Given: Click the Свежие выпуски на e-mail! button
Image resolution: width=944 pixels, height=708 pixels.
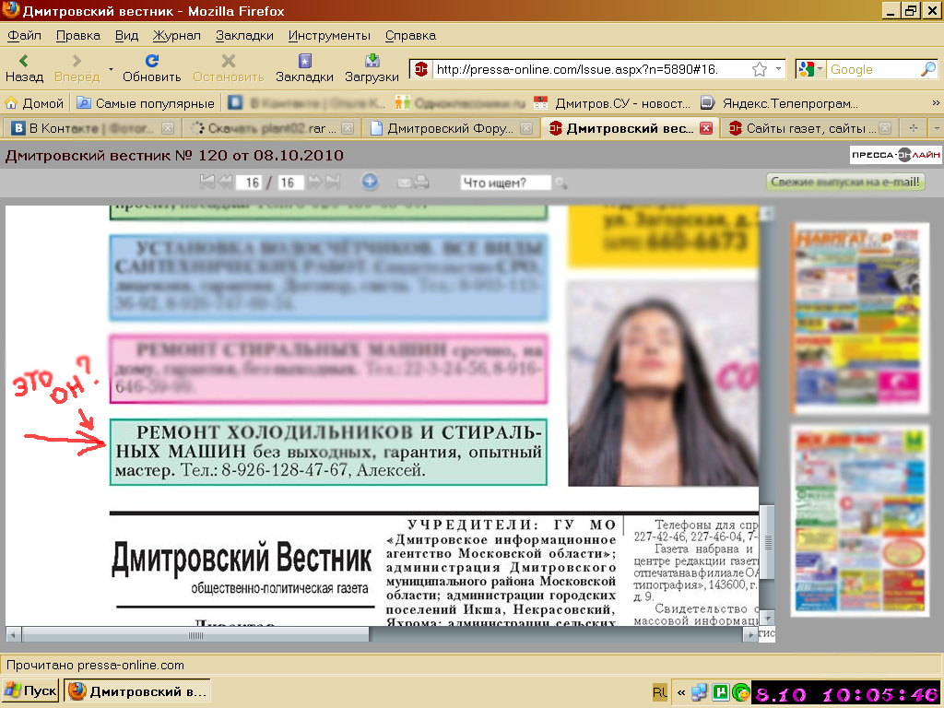Looking at the screenshot, I should 845,181.
